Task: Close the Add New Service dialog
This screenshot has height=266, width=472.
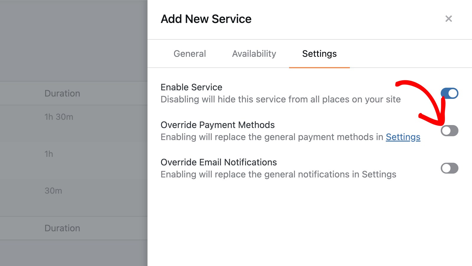Action: coord(449,19)
